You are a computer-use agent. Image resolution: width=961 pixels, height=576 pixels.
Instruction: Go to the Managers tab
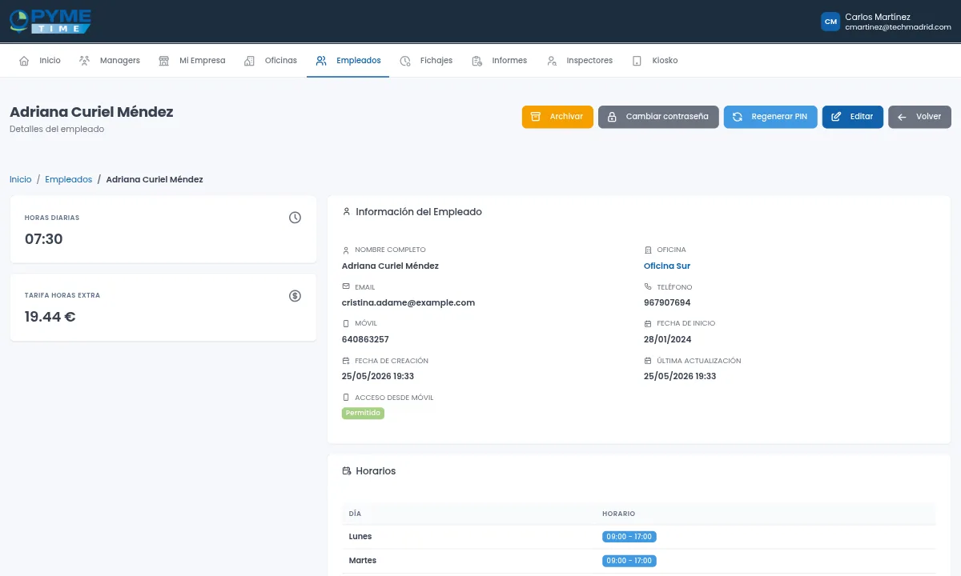pos(109,61)
